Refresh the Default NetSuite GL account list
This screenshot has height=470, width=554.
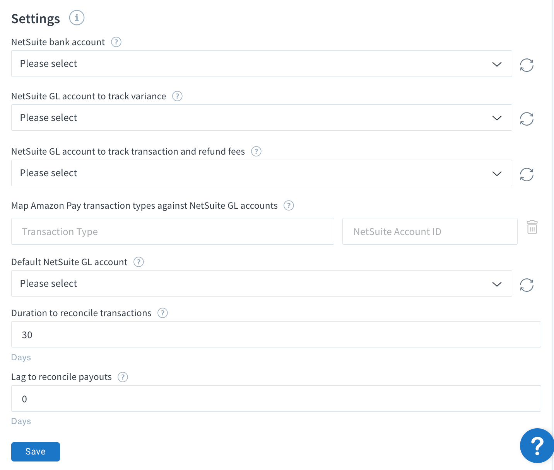527,285
